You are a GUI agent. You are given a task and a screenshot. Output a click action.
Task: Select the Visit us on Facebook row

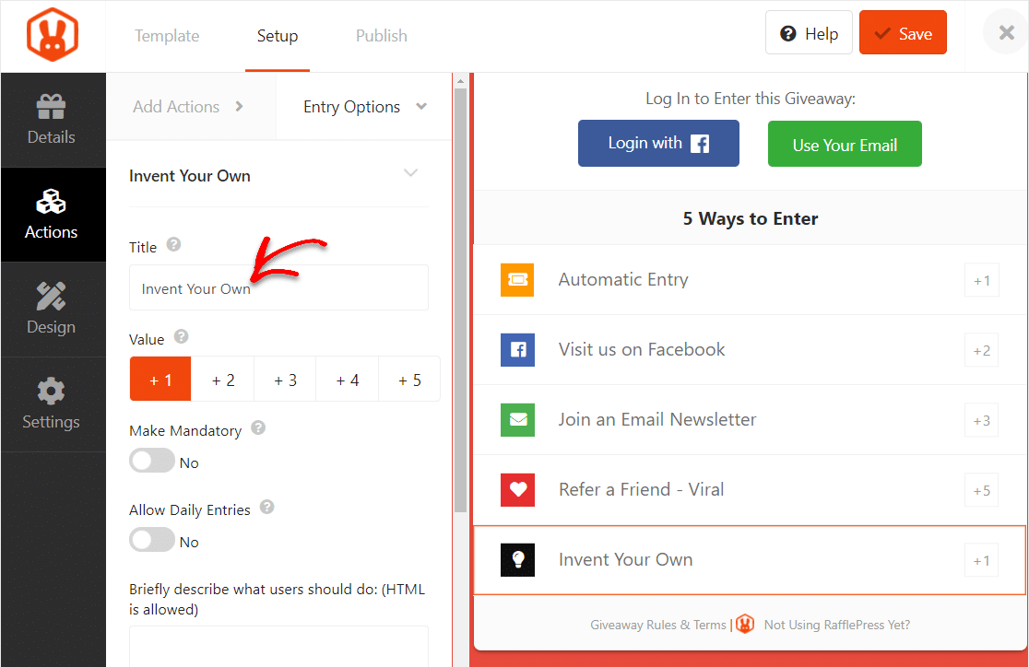click(x=750, y=349)
